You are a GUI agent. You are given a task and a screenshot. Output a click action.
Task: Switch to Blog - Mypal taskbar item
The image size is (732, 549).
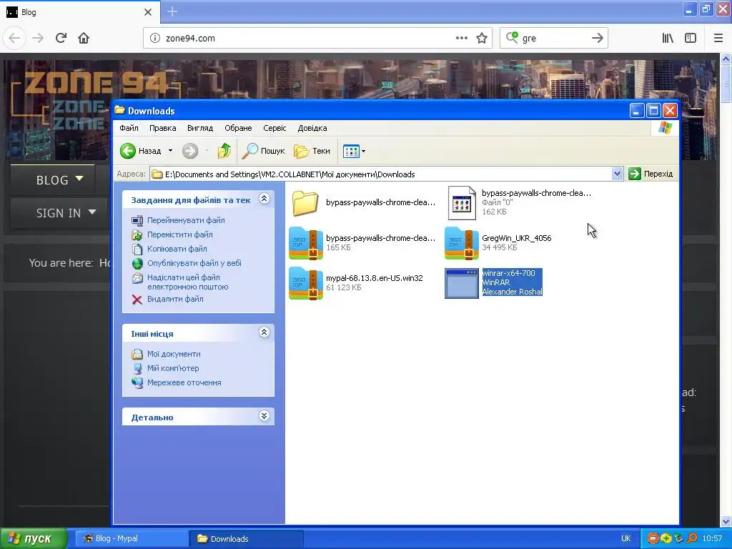point(132,539)
